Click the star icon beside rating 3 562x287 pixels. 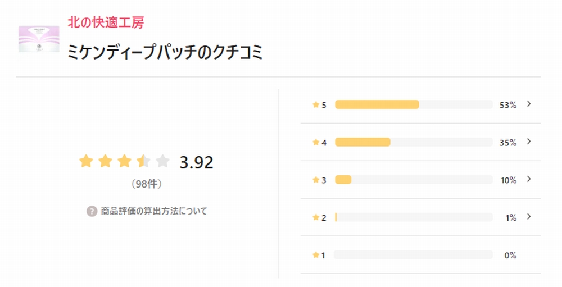(x=316, y=180)
